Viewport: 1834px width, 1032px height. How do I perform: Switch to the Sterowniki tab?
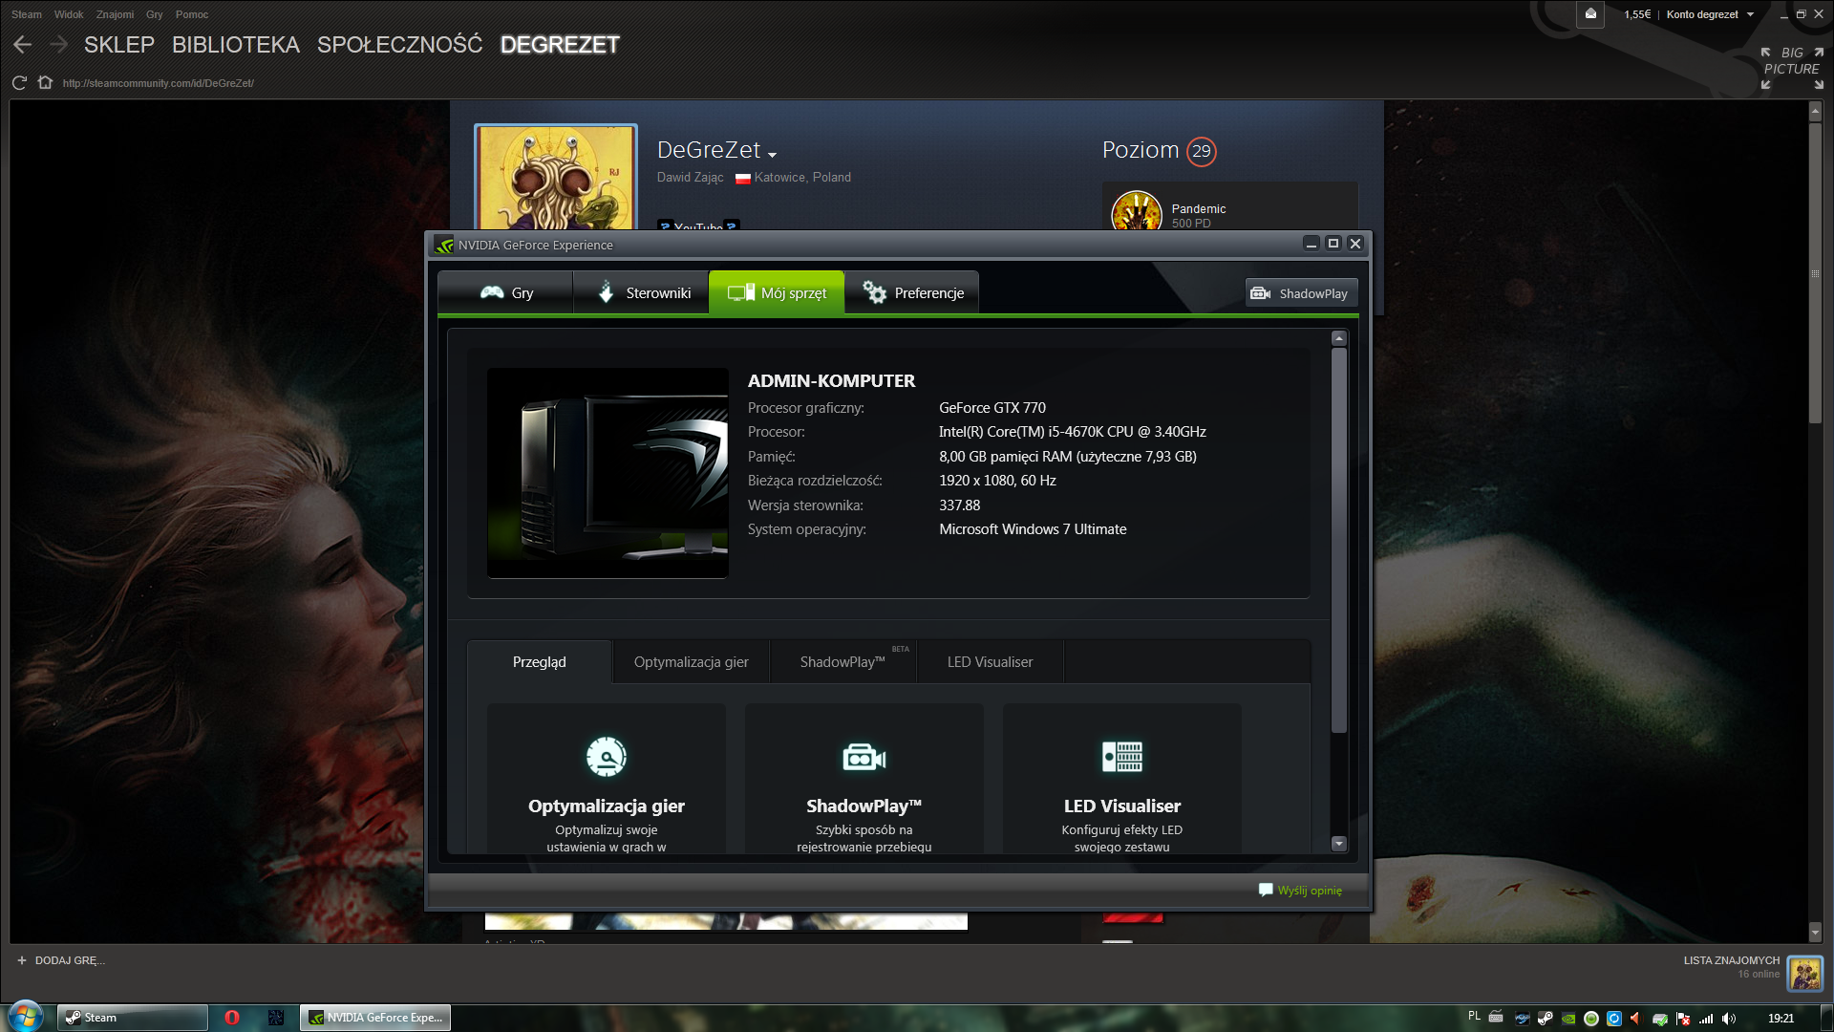641,292
